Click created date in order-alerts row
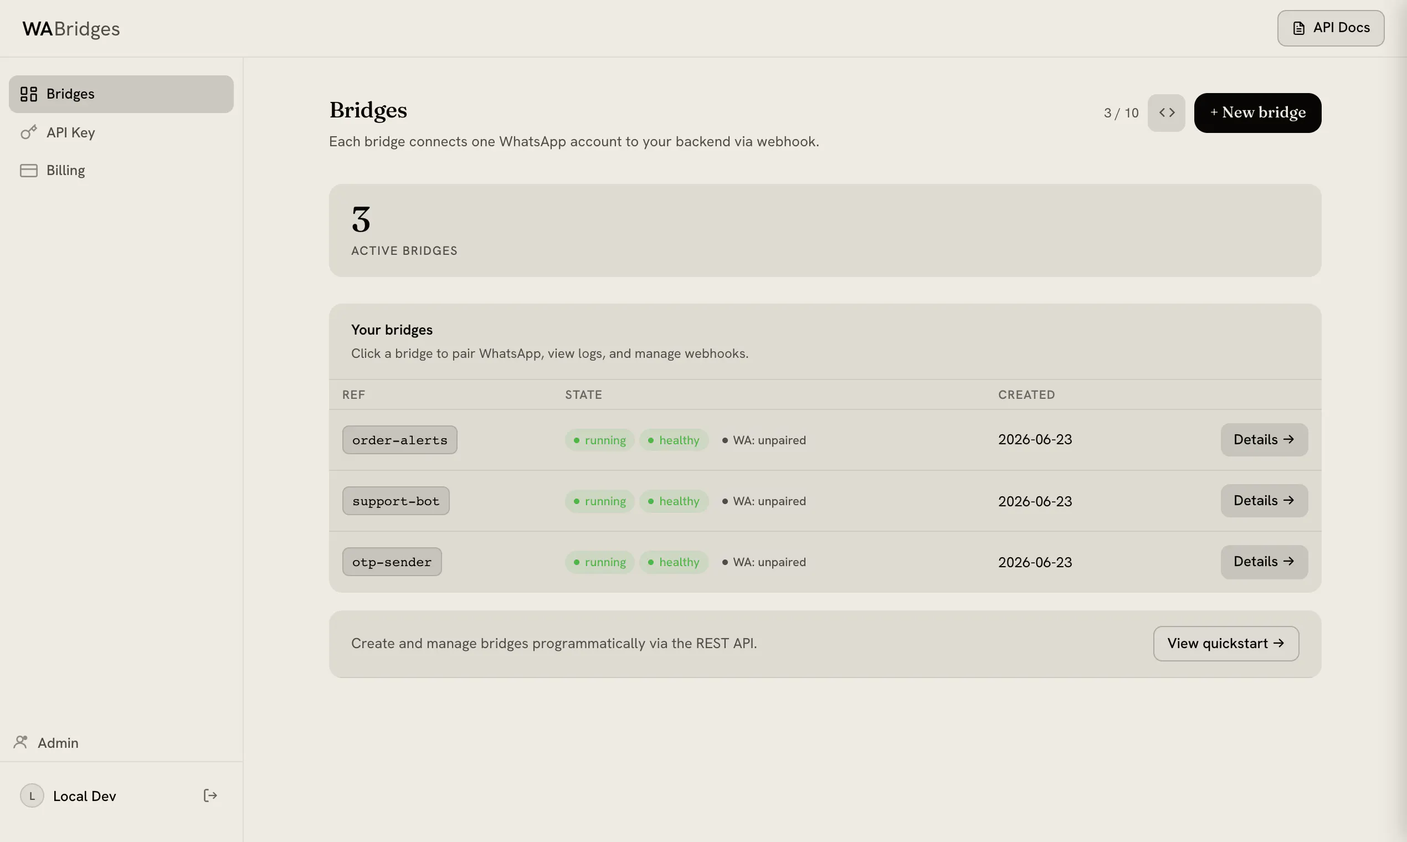The height and width of the screenshot is (842, 1407). (x=1035, y=440)
